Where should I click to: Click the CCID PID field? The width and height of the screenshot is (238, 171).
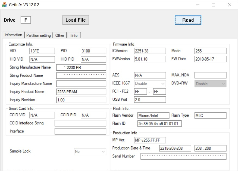(93, 115)
